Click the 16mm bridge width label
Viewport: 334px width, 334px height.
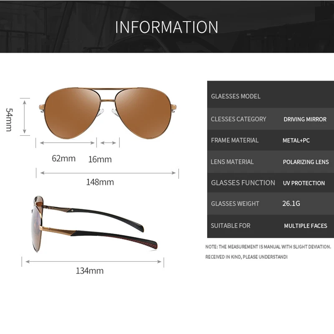tap(100, 159)
